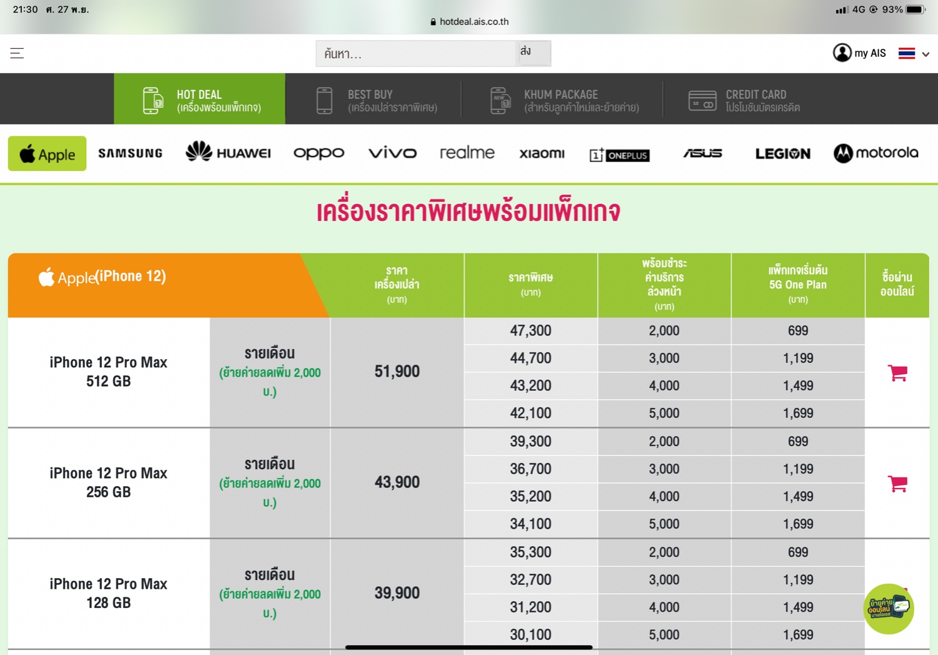
Task: Select the ราคาพิเศษ column header
Action: 530,284
